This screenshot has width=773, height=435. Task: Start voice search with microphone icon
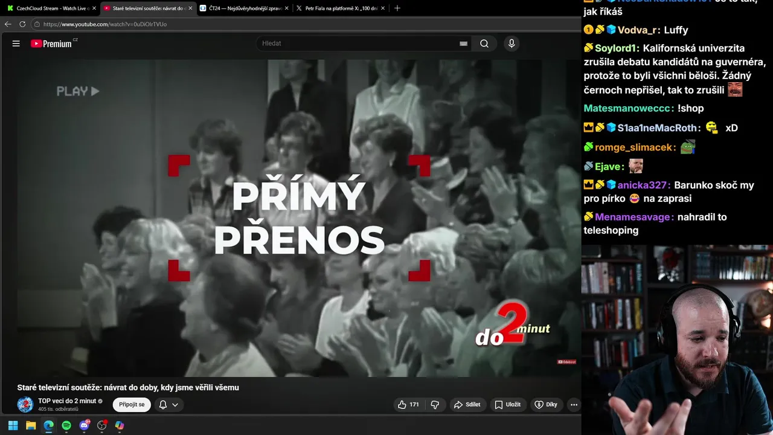(x=512, y=43)
